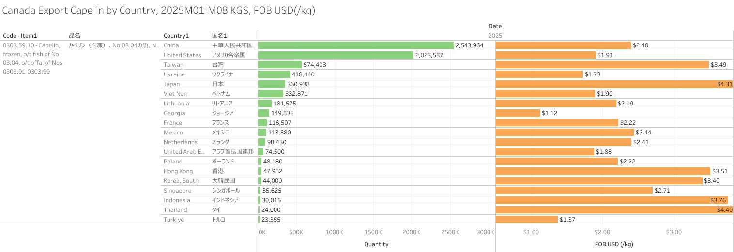This screenshot has width=734, height=252.
Task: Click the Taiwan country label
Action: 173,64
